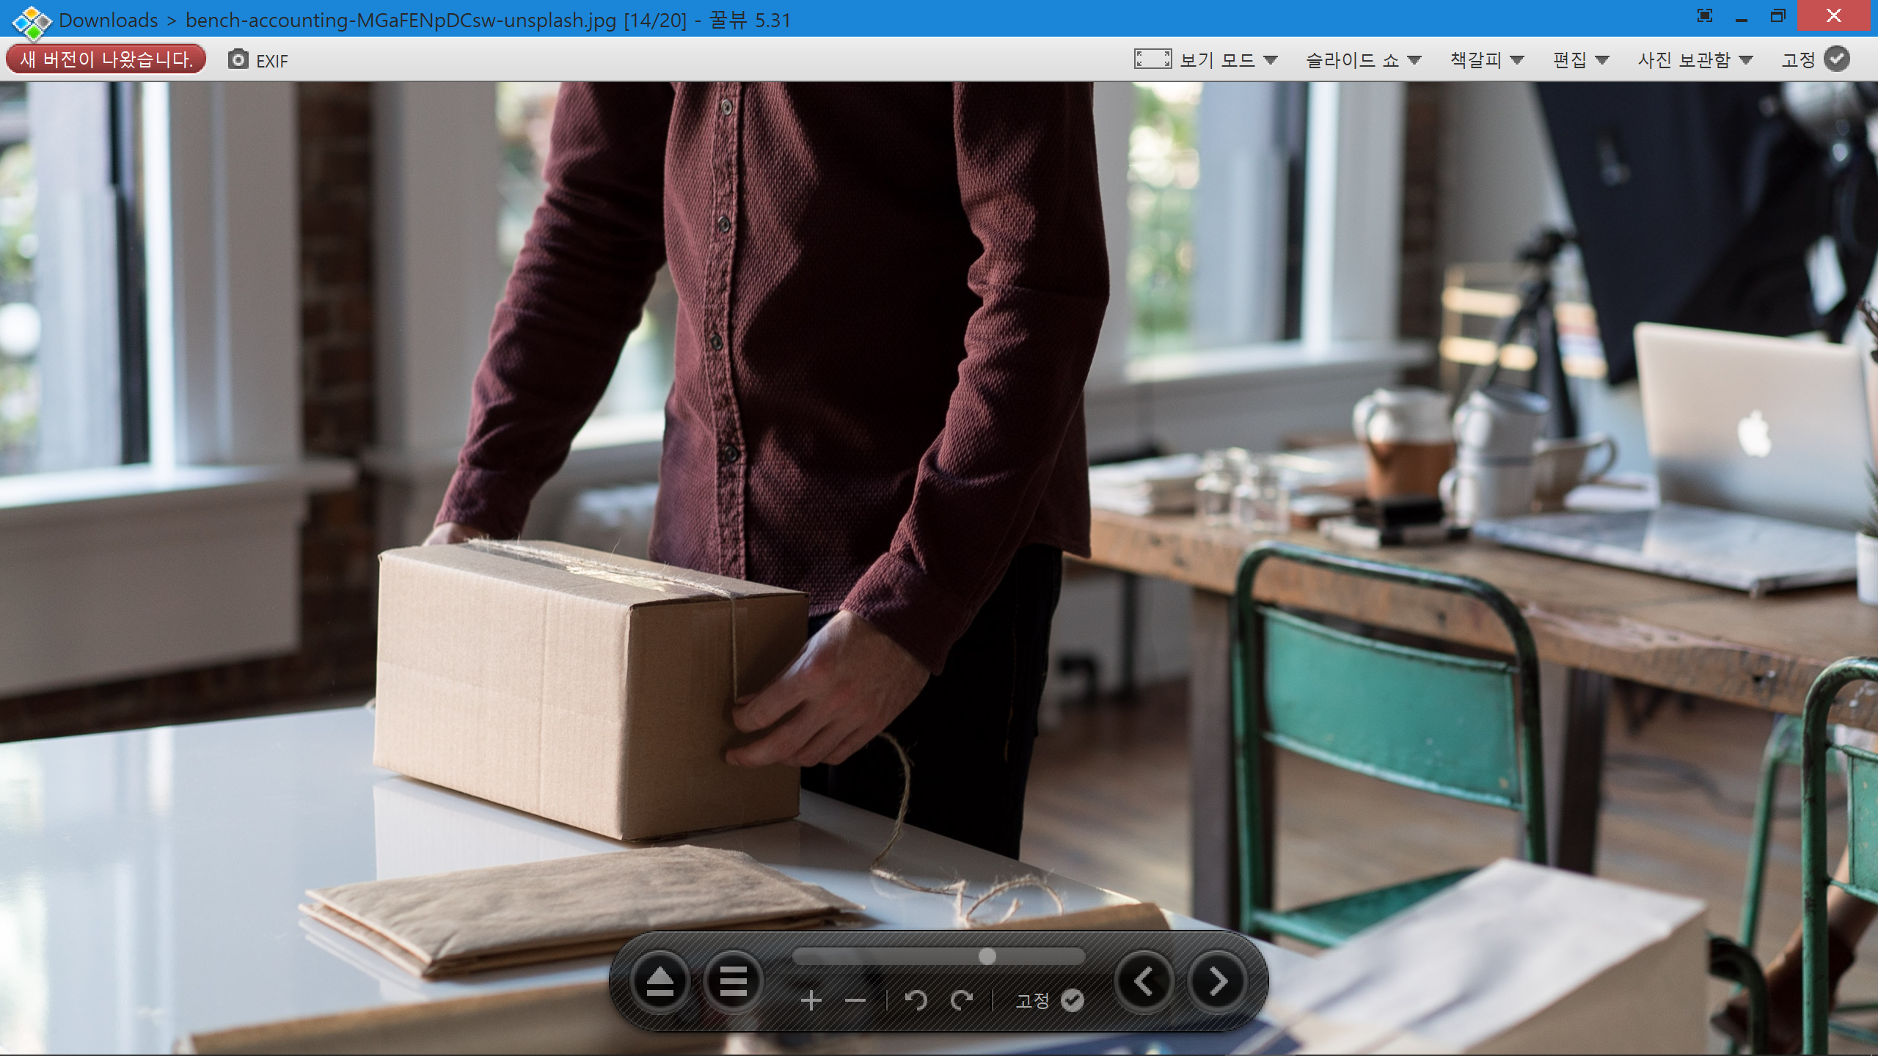Expand the 사진 보관함 dropdown arrow
The image size is (1878, 1056).
click(1746, 60)
